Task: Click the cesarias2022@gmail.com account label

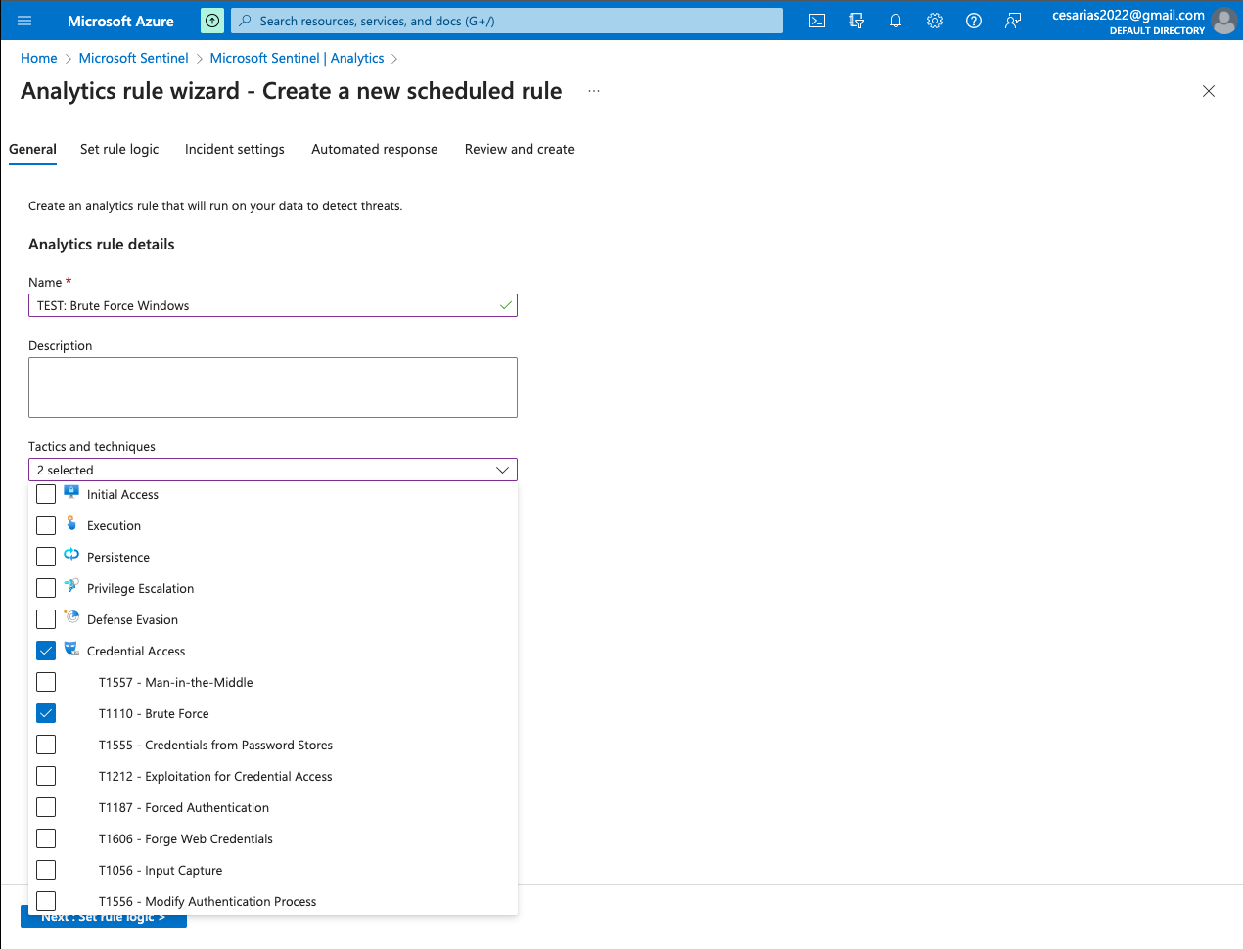Action: [x=1128, y=15]
